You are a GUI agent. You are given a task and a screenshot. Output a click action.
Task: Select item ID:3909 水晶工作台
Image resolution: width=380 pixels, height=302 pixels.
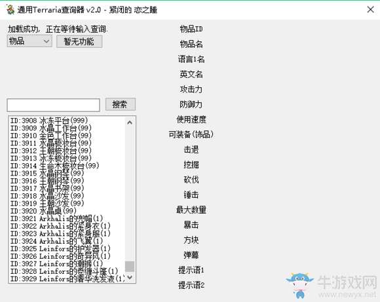(x=51, y=128)
